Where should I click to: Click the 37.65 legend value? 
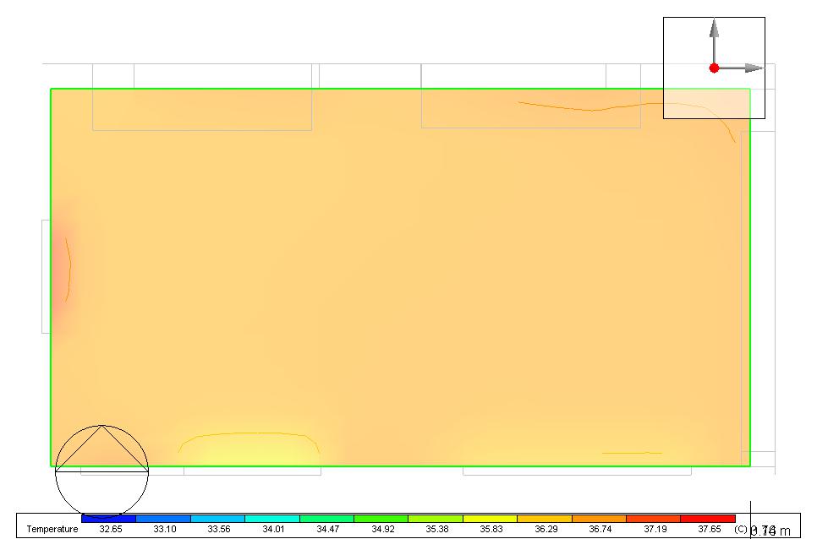coord(709,529)
